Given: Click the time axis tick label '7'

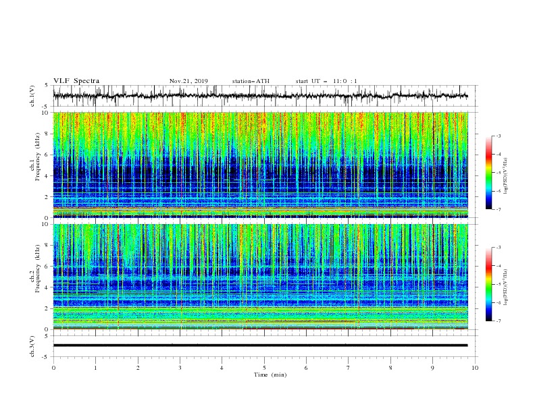Looking at the screenshot, I should coord(349,368).
